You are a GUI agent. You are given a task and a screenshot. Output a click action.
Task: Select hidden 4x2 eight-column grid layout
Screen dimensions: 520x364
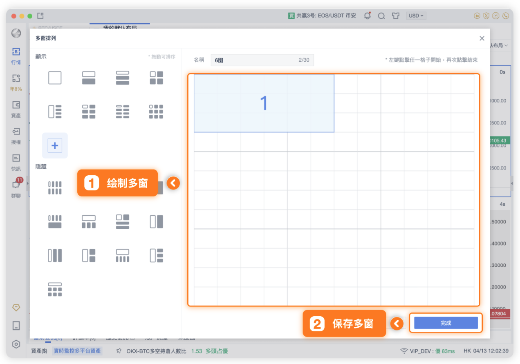click(55, 188)
